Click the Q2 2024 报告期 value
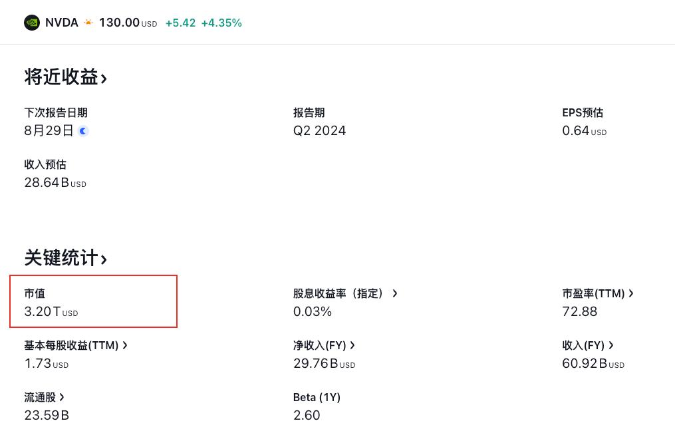 [x=319, y=130]
